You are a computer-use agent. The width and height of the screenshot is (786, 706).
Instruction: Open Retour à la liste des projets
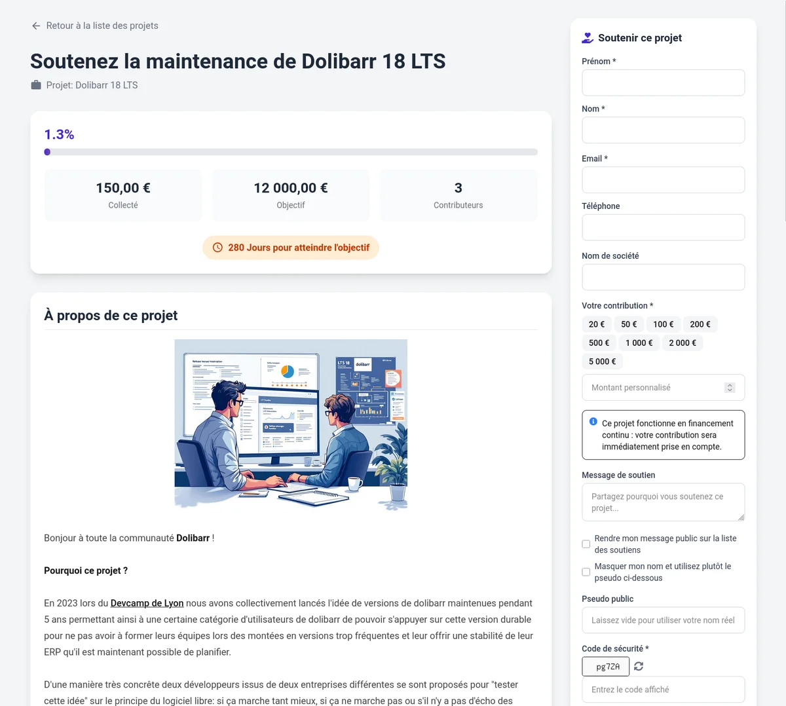102,26
